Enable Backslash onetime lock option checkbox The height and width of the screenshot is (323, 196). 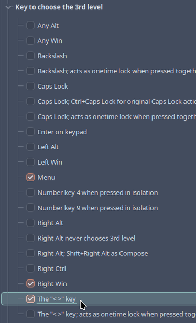[30, 71]
